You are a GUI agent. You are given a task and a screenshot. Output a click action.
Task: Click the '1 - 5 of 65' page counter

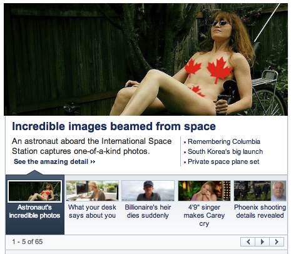click(x=28, y=241)
